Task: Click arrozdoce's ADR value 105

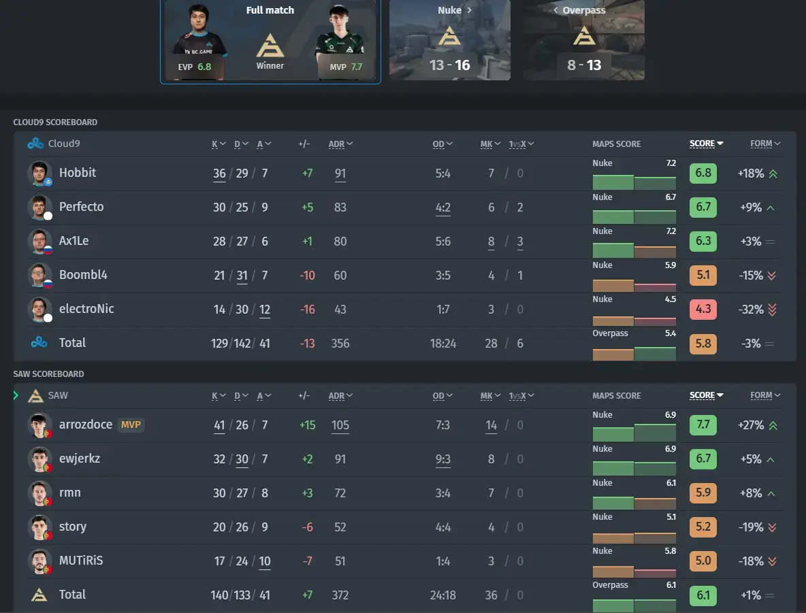Action: (340, 425)
